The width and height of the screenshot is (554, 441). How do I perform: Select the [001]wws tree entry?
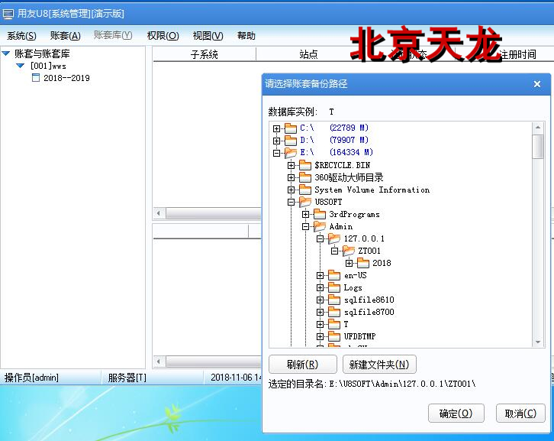(48, 66)
